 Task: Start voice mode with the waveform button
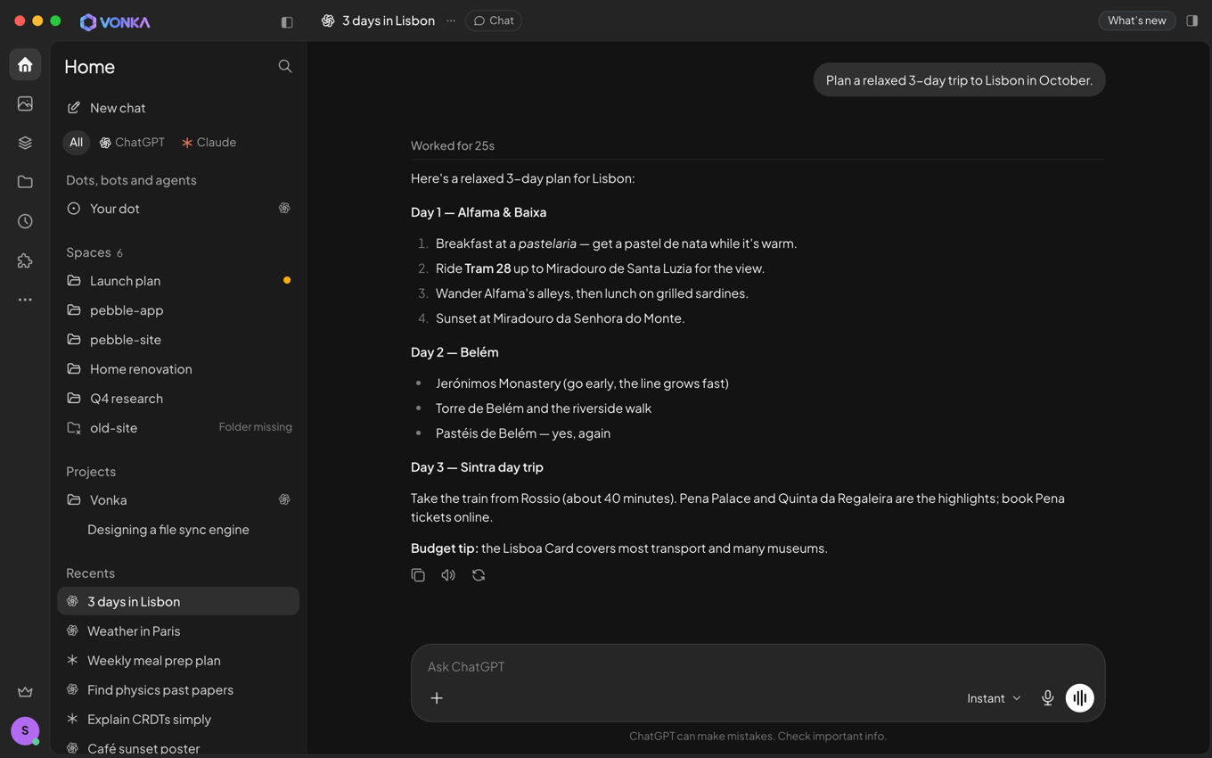[x=1080, y=698]
